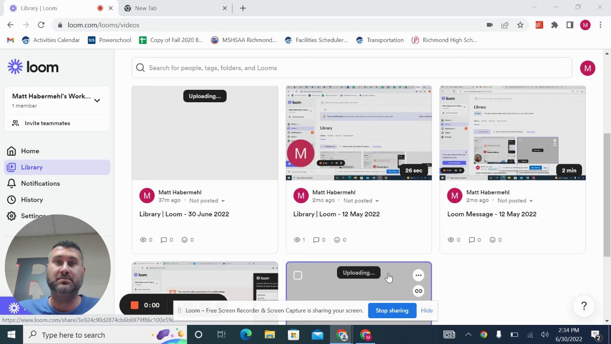Open the three-dot menu on the uploading video card
611x344 pixels.
tap(418, 275)
